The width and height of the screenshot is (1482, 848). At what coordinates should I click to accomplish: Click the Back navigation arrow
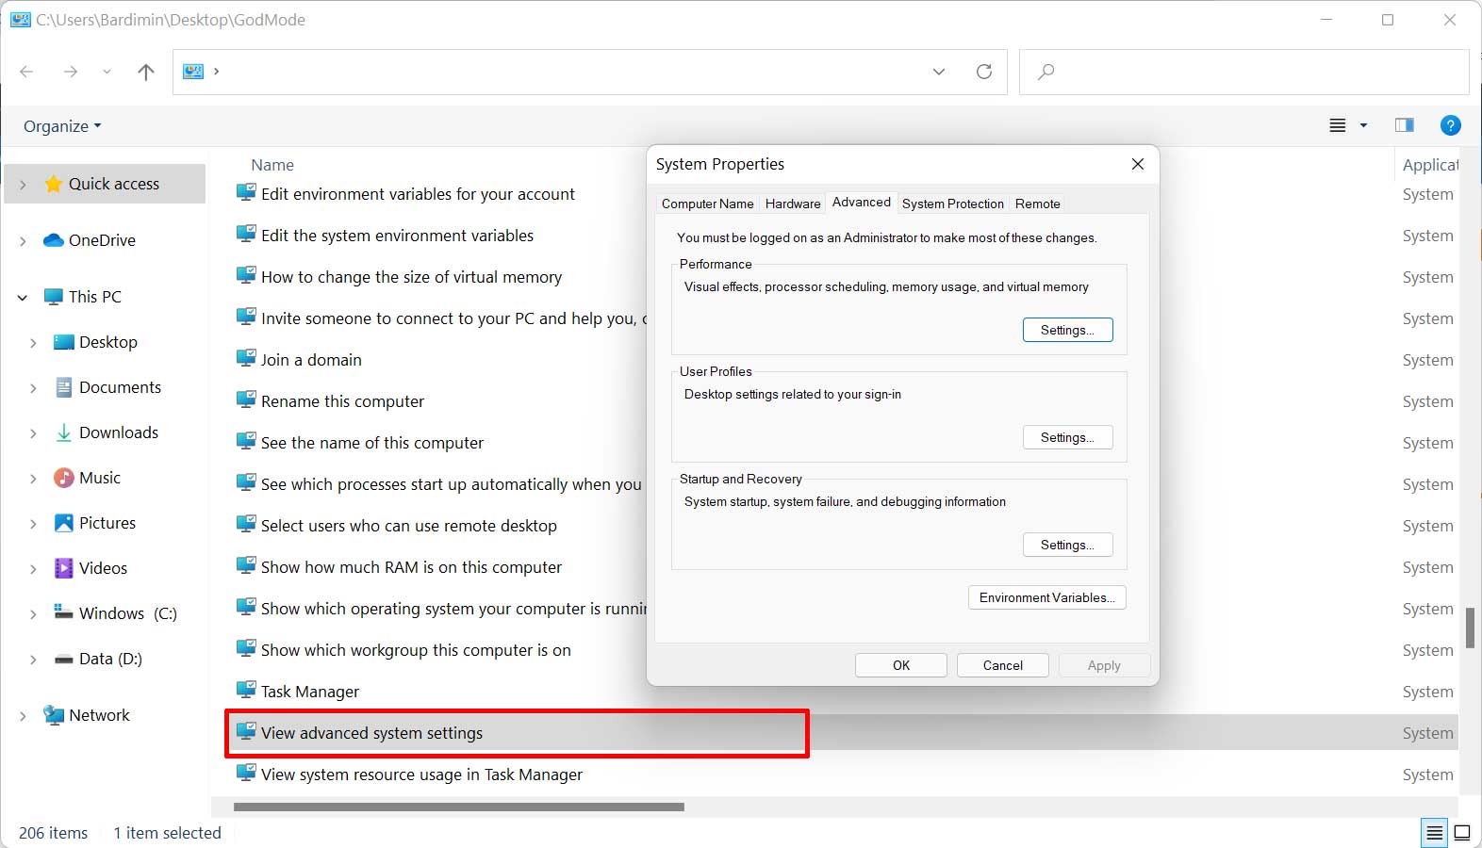click(x=26, y=72)
